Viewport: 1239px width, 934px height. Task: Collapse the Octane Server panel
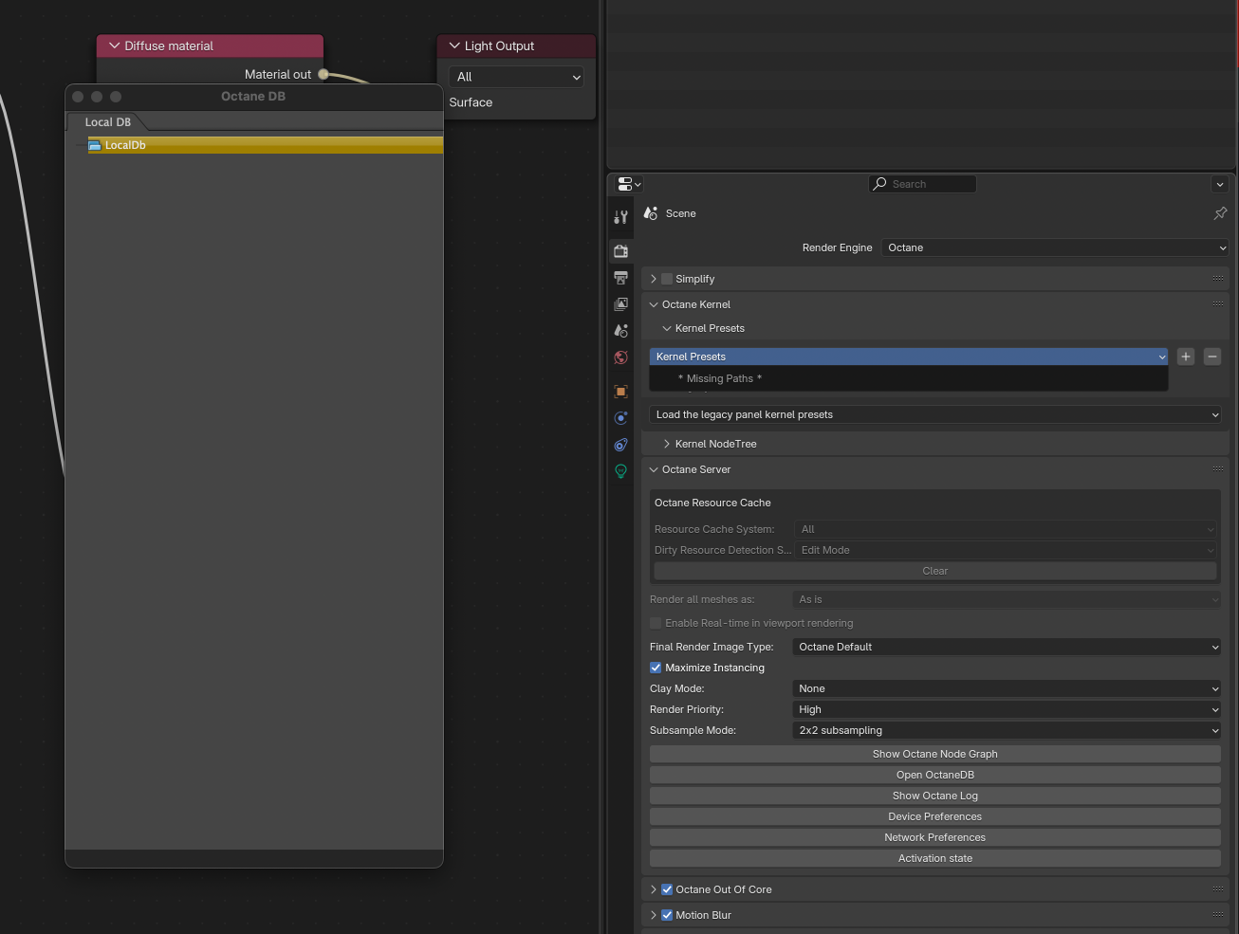pyautogui.click(x=654, y=469)
